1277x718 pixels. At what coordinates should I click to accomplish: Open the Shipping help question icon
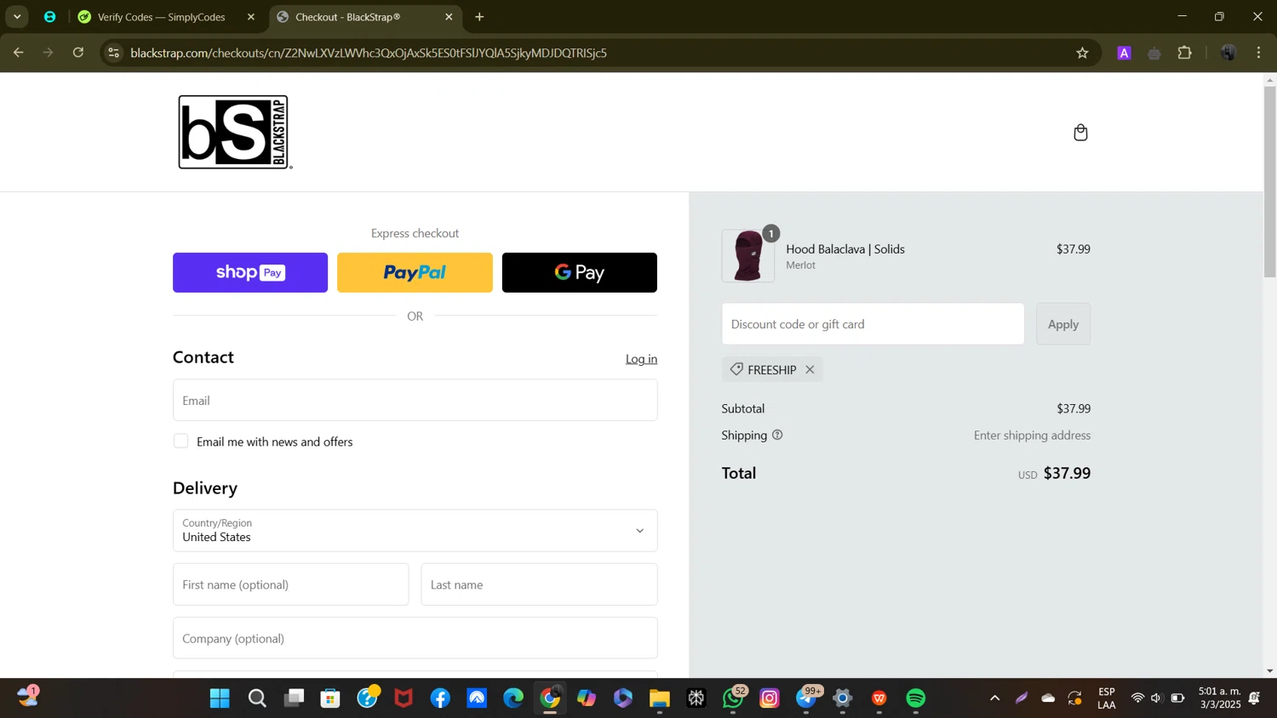click(x=777, y=435)
